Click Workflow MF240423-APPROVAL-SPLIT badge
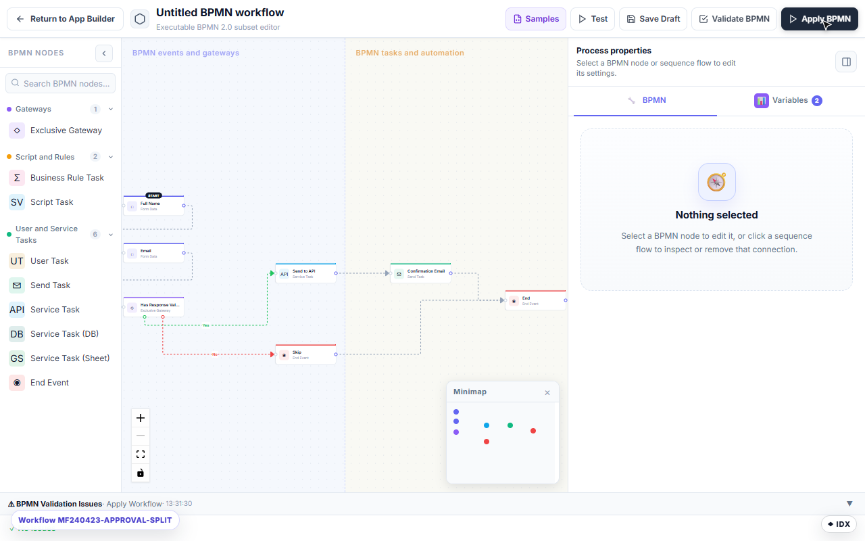The width and height of the screenshot is (865, 541). coord(95,520)
